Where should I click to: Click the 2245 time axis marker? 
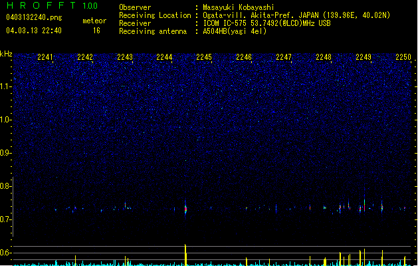[x=204, y=57]
